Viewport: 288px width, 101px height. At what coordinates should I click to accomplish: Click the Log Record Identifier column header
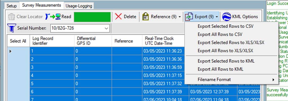click(x=52, y=41)
